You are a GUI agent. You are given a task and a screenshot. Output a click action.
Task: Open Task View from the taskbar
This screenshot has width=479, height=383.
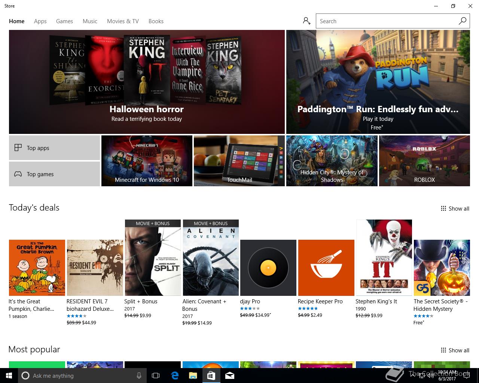pos(156,376)
